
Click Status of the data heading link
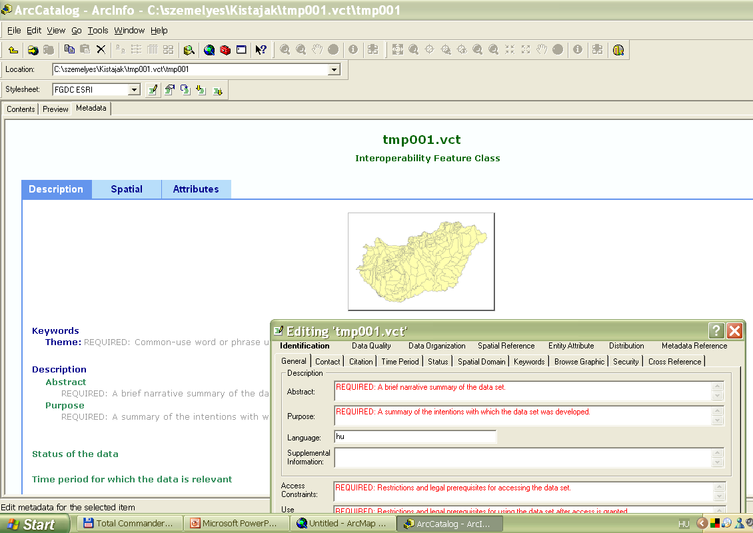click(75, 454)
